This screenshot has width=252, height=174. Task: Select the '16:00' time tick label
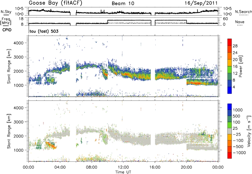pyautogui.click(x=155, y=167)
